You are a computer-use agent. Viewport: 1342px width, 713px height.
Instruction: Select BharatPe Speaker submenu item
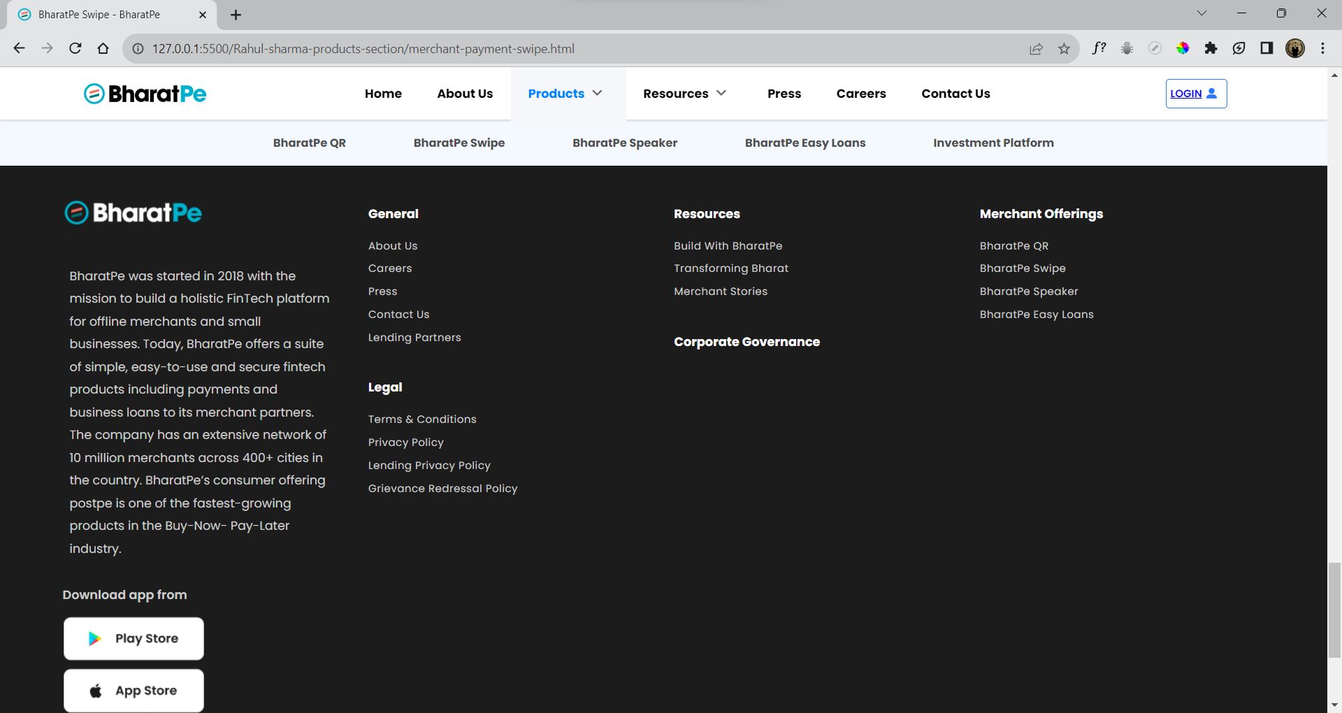(x=625, y=143)
